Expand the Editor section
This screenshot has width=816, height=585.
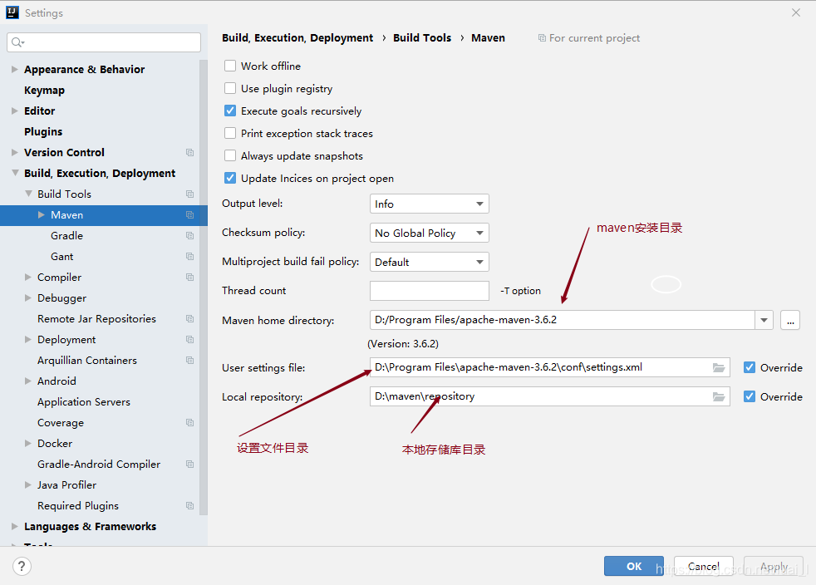15,111
